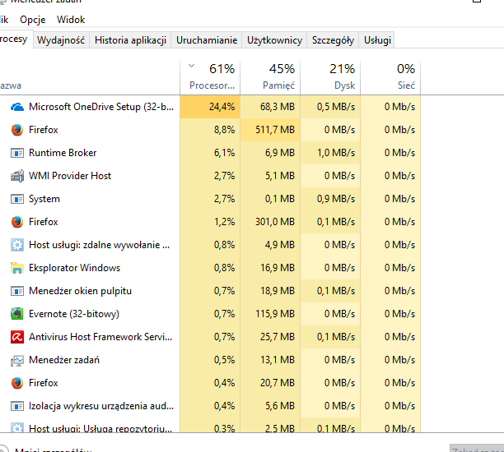The width and height of the screenshot is (504, 452).
Task: Select the WMI Provider Host process name
Action: pos(70,176)
